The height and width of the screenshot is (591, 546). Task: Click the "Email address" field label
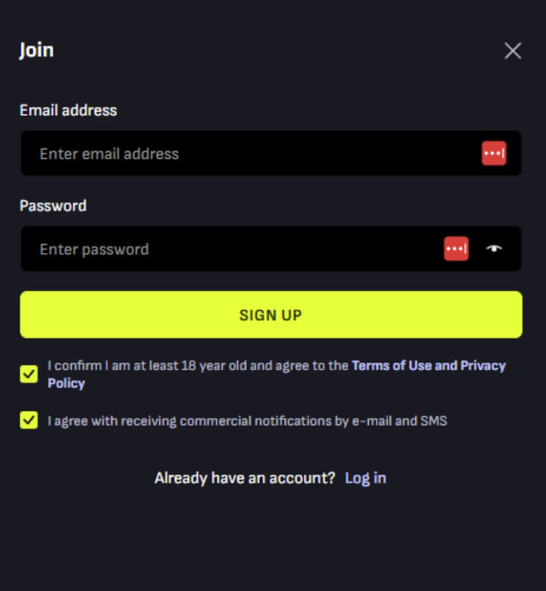pos(69,110)
